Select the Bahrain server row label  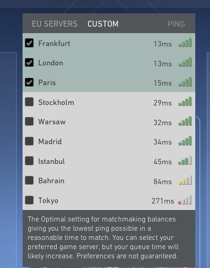point(51,181)
